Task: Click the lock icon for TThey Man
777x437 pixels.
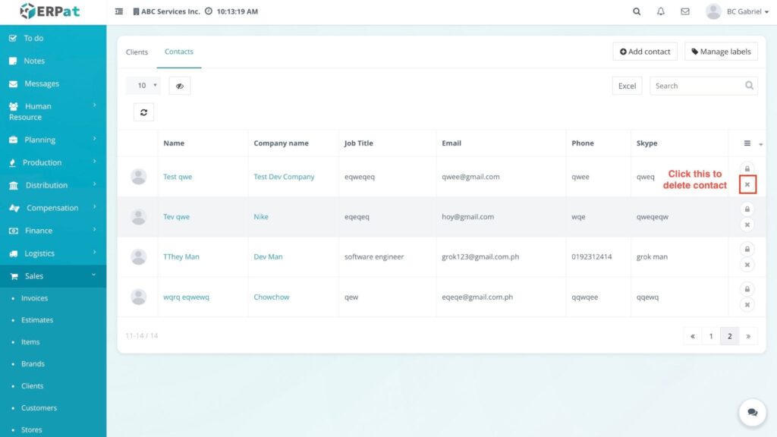Action: tap(747, 249)
